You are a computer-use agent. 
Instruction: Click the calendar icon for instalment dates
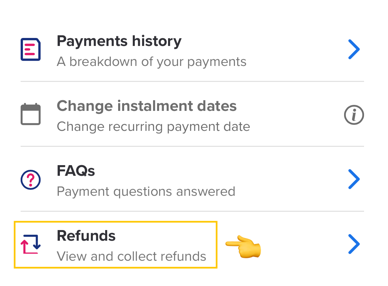(x=31, y=114)
